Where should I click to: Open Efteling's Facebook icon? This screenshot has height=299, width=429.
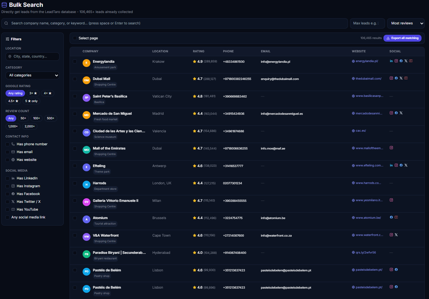tap(401, 165)
